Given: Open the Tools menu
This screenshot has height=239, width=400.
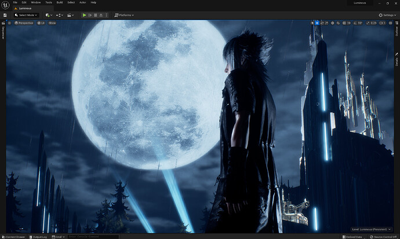Looking at the screenshot, I should point(49,2).
